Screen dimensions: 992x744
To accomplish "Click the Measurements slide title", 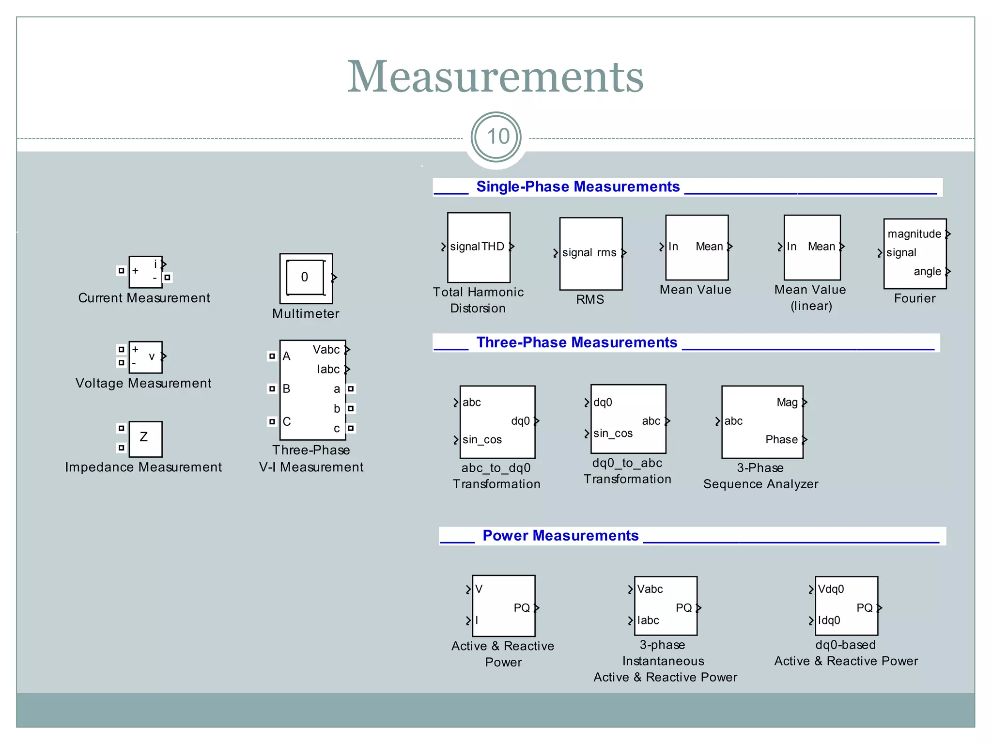I will [496, 77].
